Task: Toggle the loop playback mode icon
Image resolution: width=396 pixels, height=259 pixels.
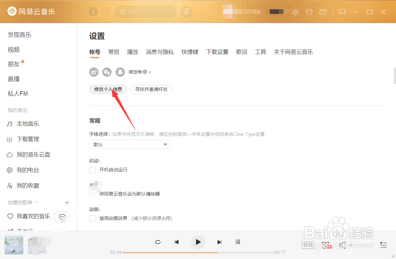Action: coord(158,242)
